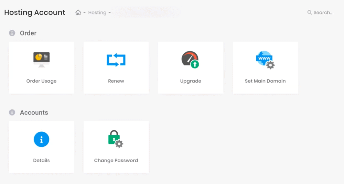Image resolution: width=344 pixels, height=184 pixels.
Task: Go to home via house icon
Action: click(x=78, y=12)
